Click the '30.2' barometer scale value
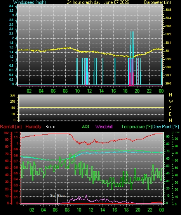The width and height of the screenshot is (181, 215). (x=168, y=34)
